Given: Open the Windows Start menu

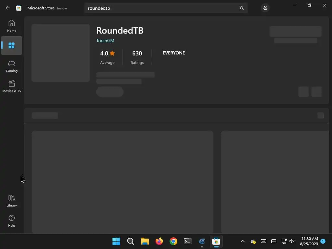Looking at the screenshot, I should [x=116, y=241].
